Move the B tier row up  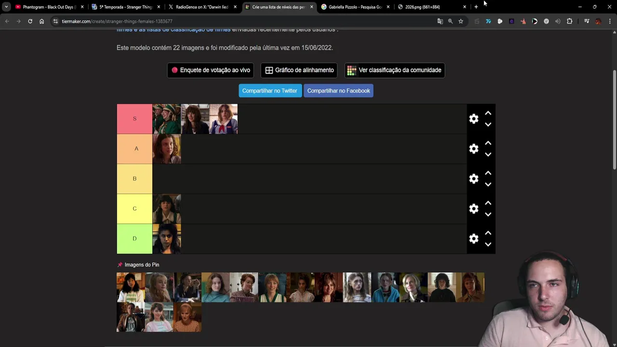coord(488,173)
